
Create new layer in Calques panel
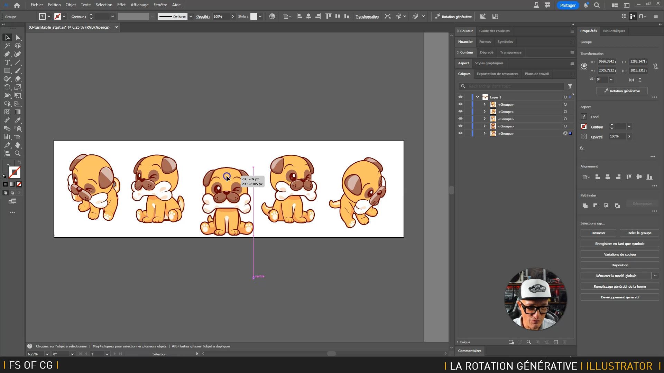pos(556,342)
